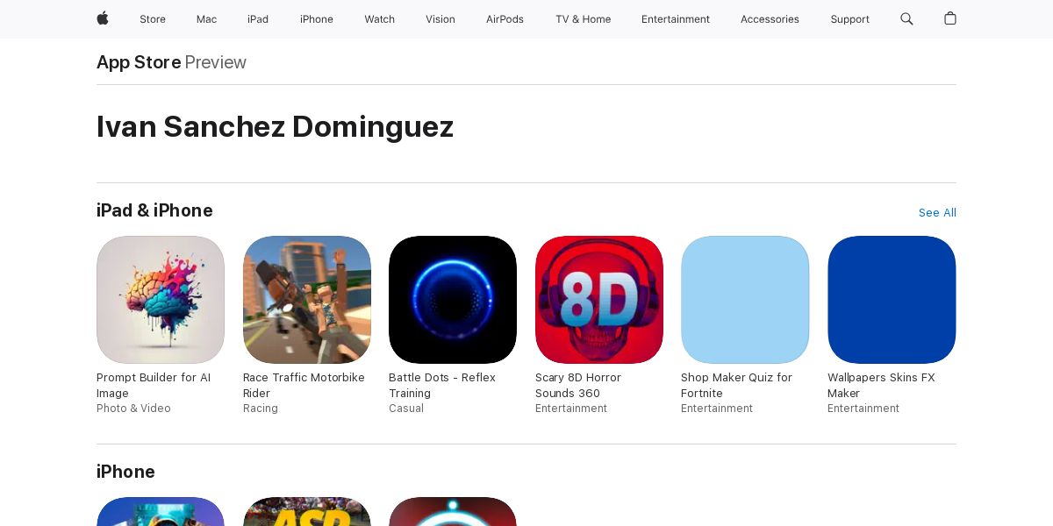
Task: Select TV & Home in navigation
Action: (583, 19)
